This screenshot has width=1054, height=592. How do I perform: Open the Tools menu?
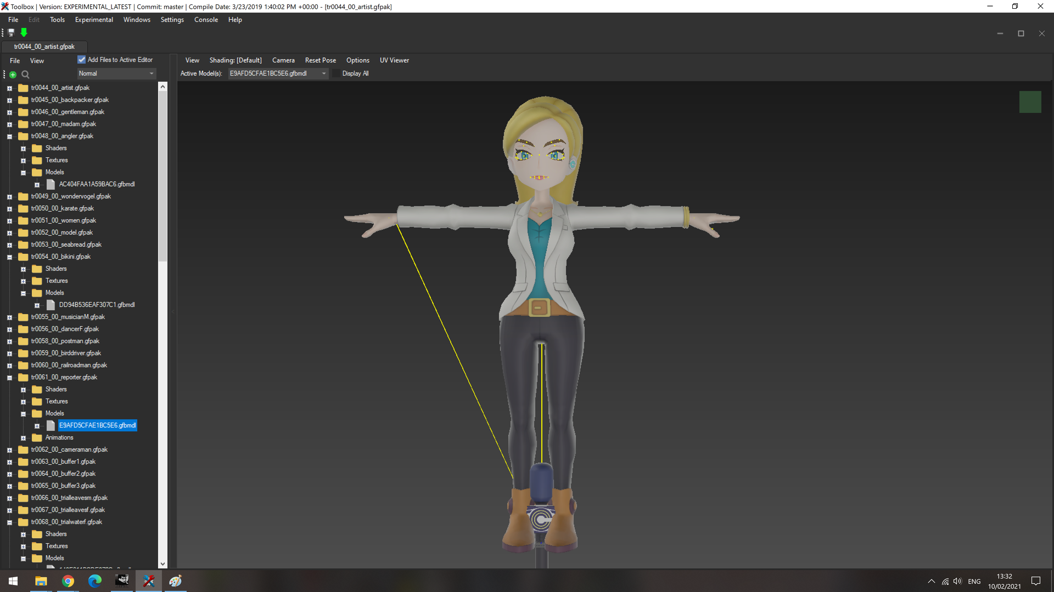57,20
